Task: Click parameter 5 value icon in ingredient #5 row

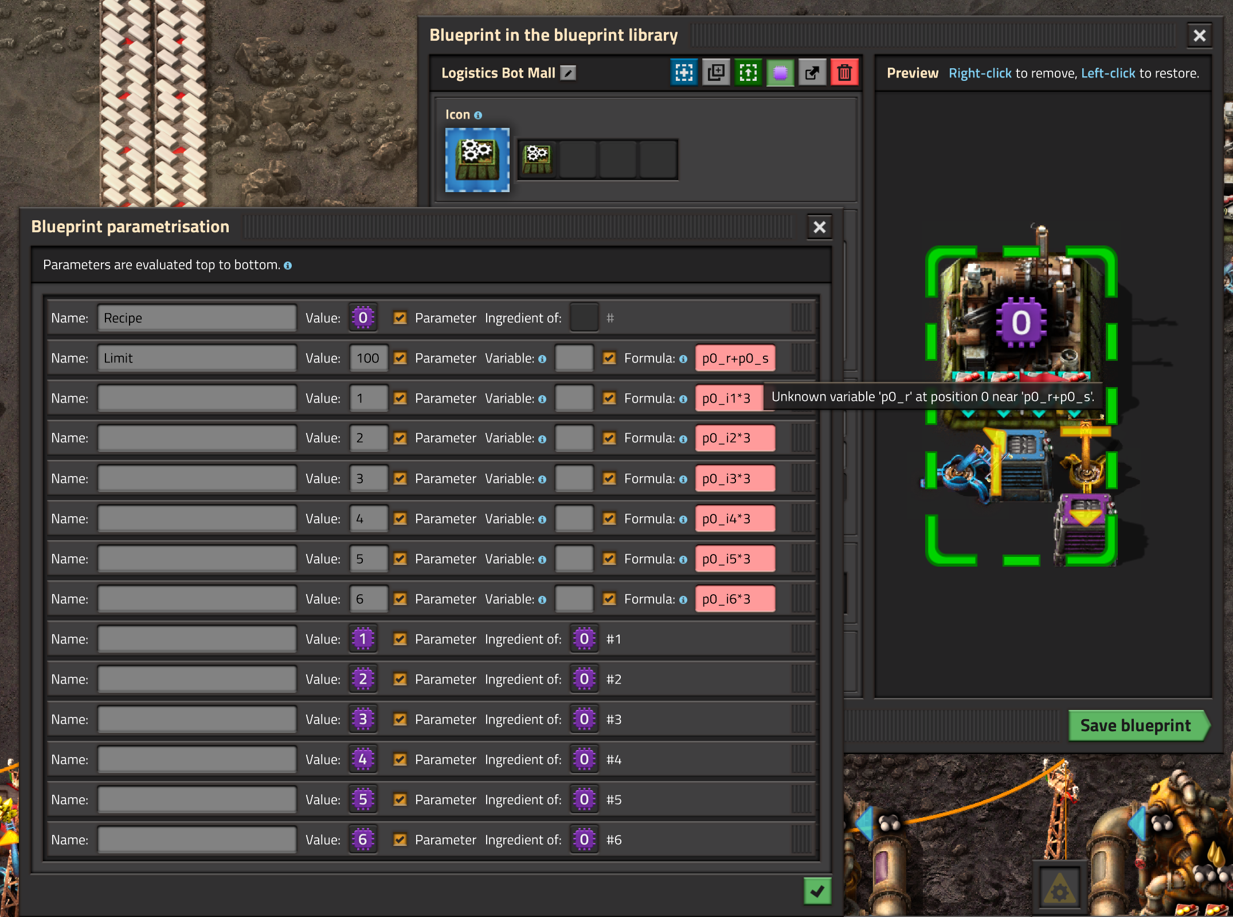Action: click(363, 799)
